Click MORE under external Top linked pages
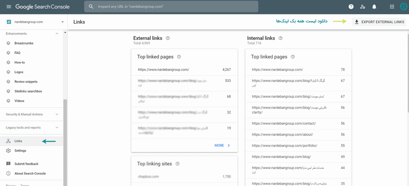 222,145
